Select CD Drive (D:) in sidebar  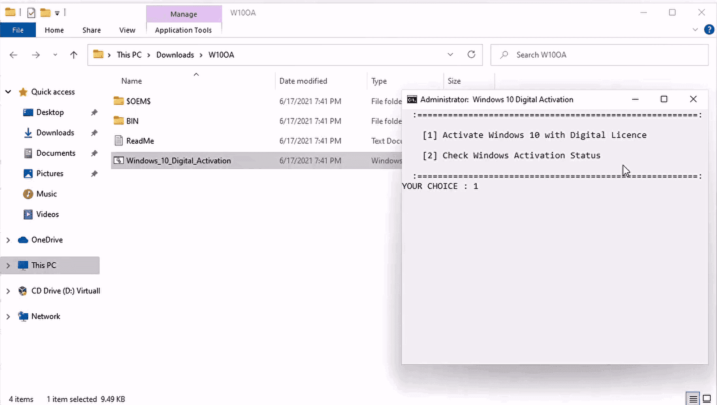[66, 291]
